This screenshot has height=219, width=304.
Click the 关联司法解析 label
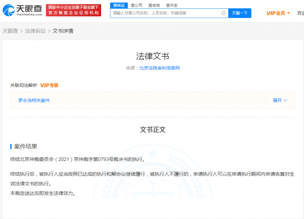[24, 85]
